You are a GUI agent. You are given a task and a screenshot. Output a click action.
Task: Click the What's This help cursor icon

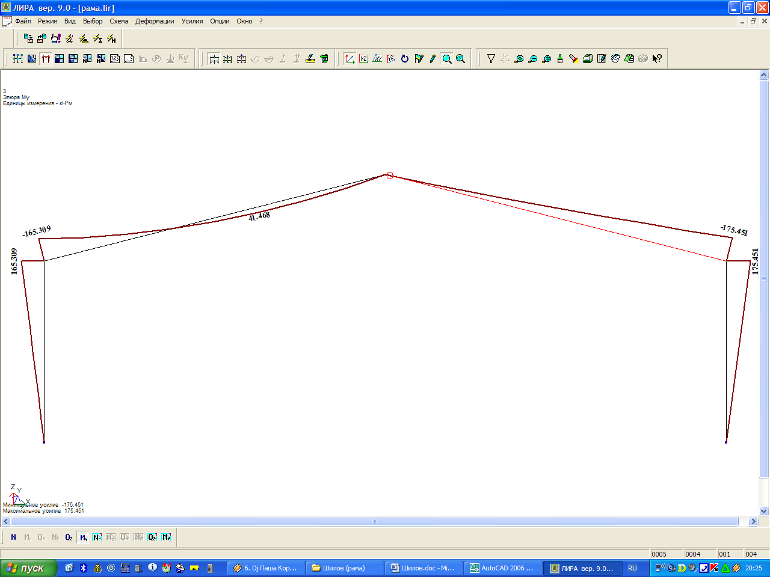pos(657,58)
